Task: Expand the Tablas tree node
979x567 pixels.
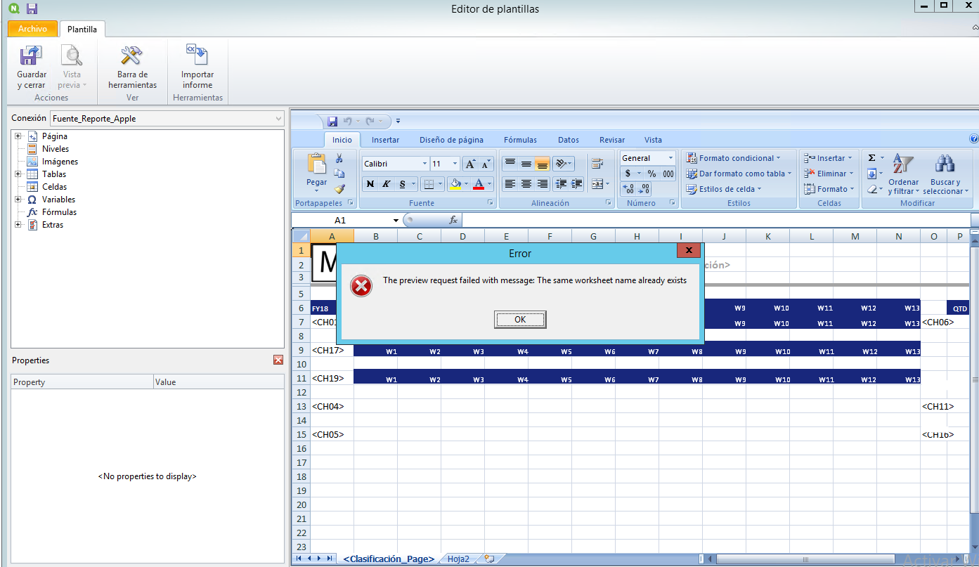Action: (18, 174)
